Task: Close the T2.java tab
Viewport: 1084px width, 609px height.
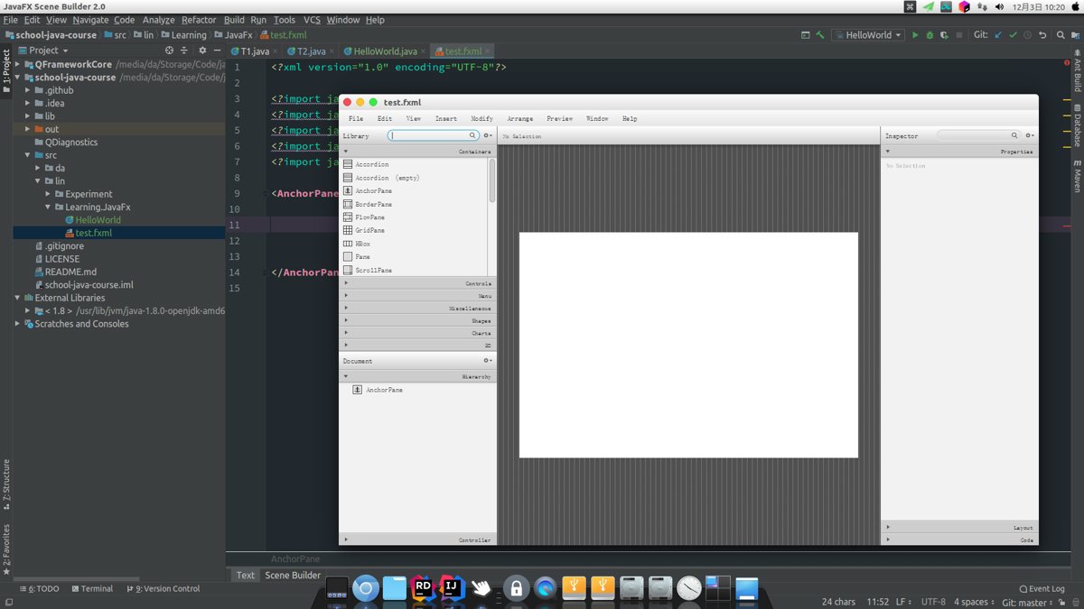Action: (332, 51)
